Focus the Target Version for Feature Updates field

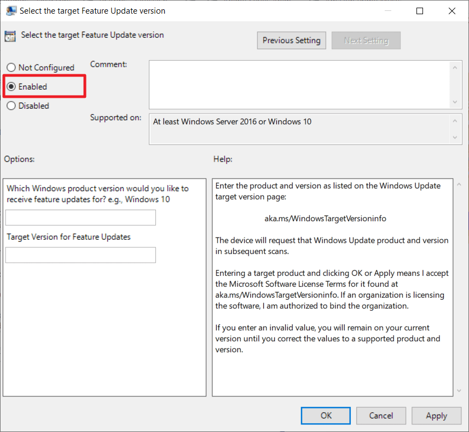80,255
